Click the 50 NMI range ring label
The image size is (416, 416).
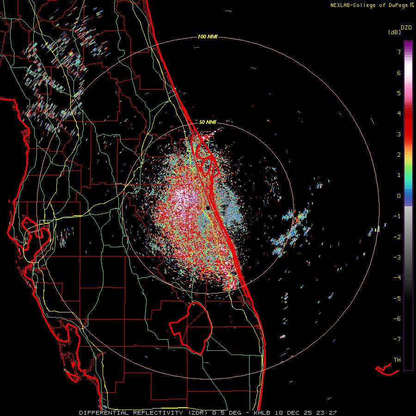(208, 122)
